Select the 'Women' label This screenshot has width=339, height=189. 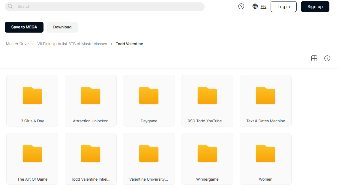click(265, 179)
